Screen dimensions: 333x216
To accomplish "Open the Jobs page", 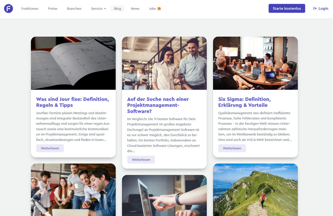I will (x=153, y=8).
